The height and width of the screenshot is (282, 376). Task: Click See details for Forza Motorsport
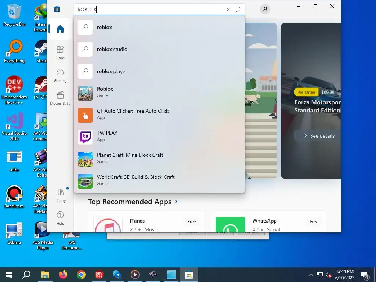coord(318,136)
